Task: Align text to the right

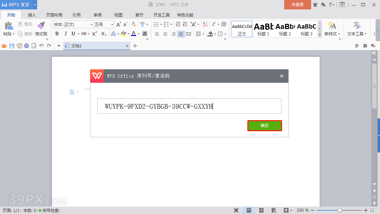Action: (173, 34)
